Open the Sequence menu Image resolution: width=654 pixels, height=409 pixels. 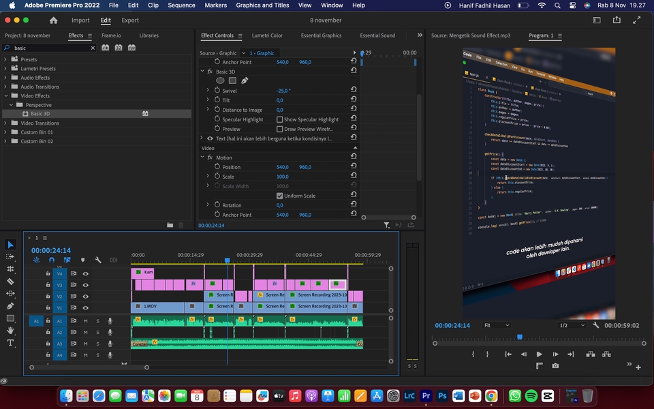point(181,5)
